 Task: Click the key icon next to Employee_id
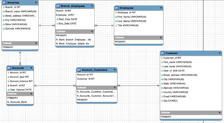(116, 13)
